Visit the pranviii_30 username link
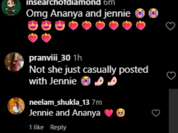This screenshot has height=133, width=178. [50, 58]
